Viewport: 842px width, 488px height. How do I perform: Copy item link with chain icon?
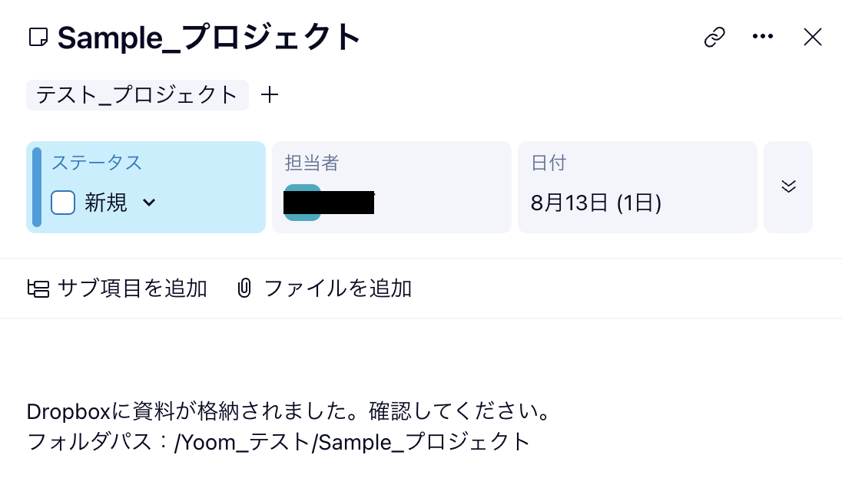[714, 37]
